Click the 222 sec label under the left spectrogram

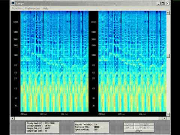click(x=43, y=114)
